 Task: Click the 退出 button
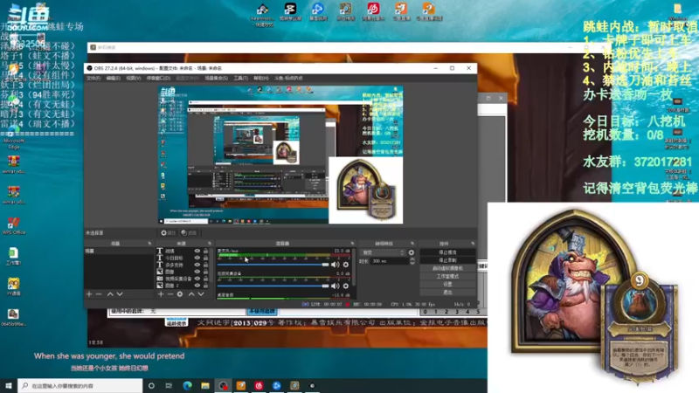point(447,293)
